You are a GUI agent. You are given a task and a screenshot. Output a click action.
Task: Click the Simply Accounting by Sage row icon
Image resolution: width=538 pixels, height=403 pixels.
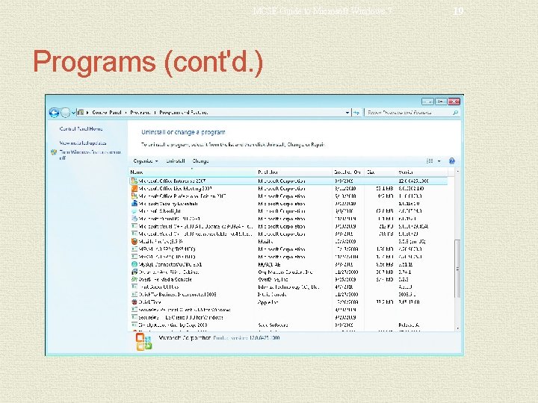point(134,325)
